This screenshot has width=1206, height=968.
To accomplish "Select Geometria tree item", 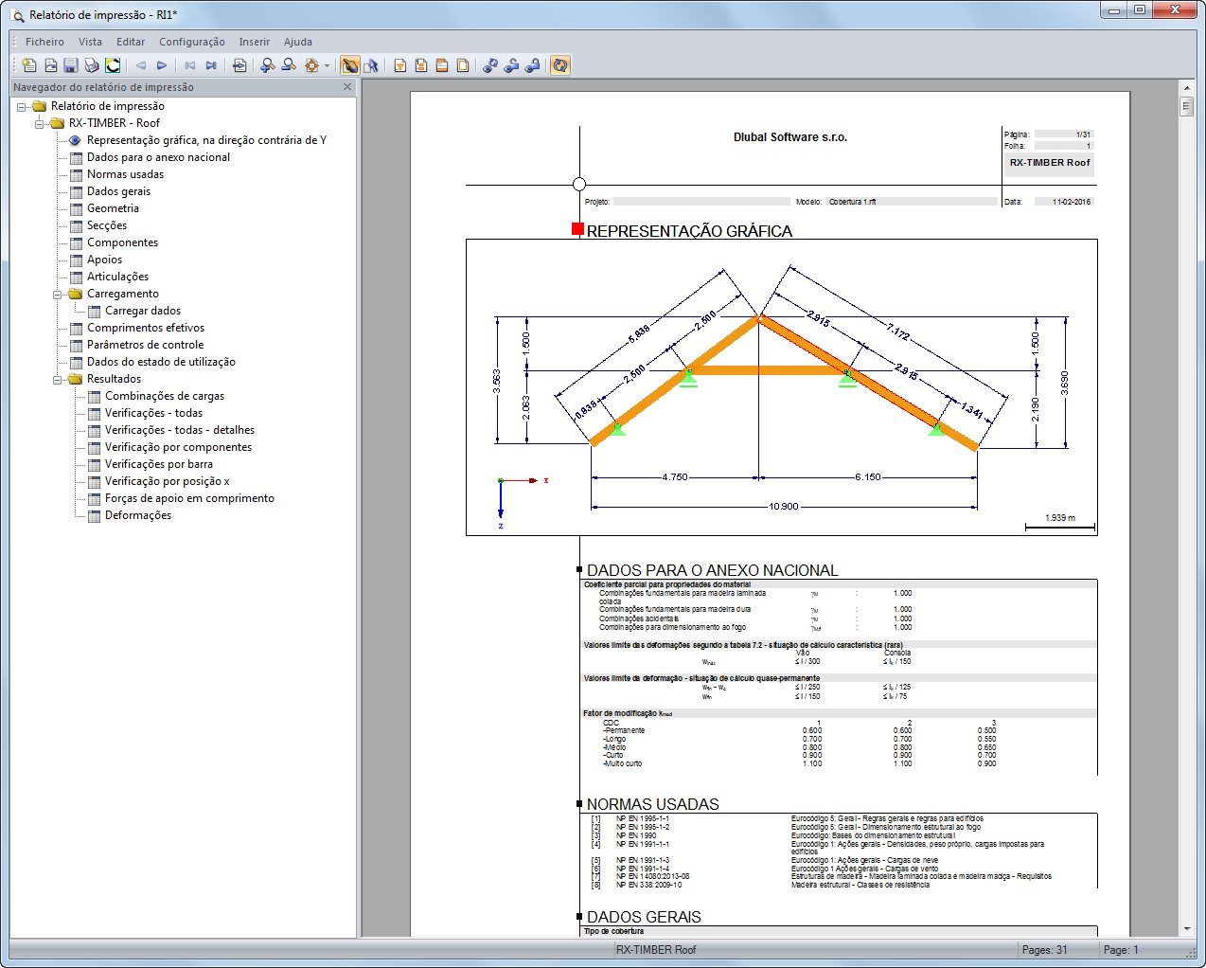I will [x=113, y=208].
